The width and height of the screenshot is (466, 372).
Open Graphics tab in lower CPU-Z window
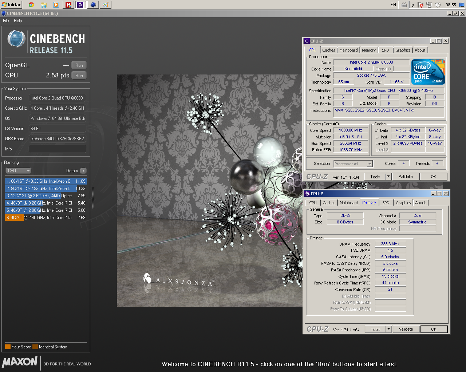[403, 203]
